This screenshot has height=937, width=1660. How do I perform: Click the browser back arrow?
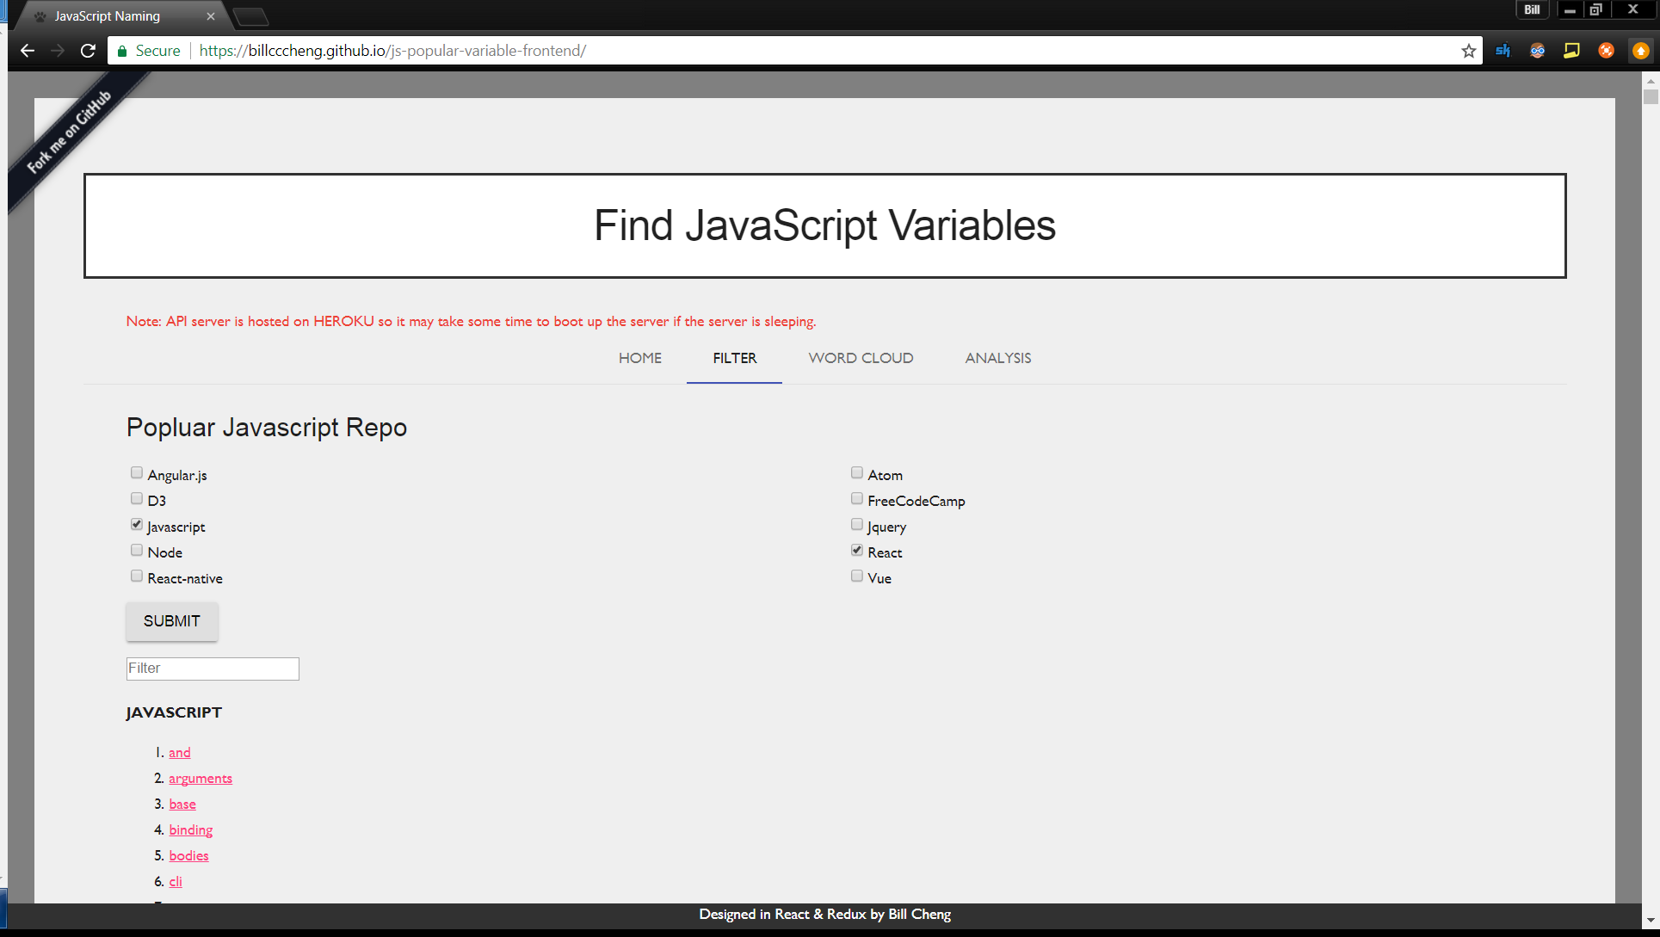(x=28, y=51)
